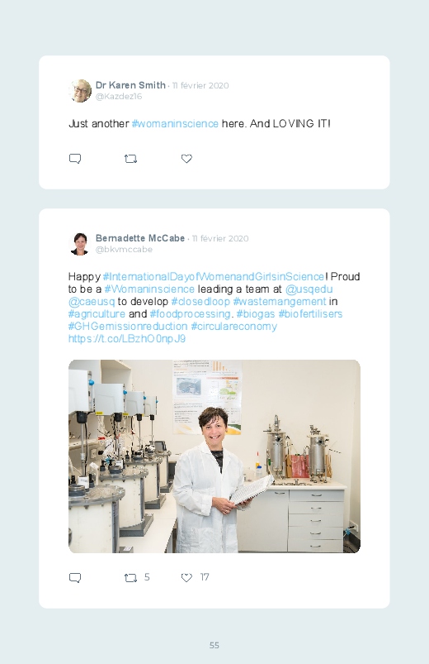Follow the https://t.co/LBzhO0npJ9 link
The width and height of the screenshot is (429, 664).
tap(127, 339)
